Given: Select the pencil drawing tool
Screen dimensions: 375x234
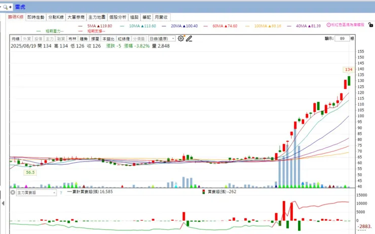Looking at the screenshot, I should coord(189,38).
